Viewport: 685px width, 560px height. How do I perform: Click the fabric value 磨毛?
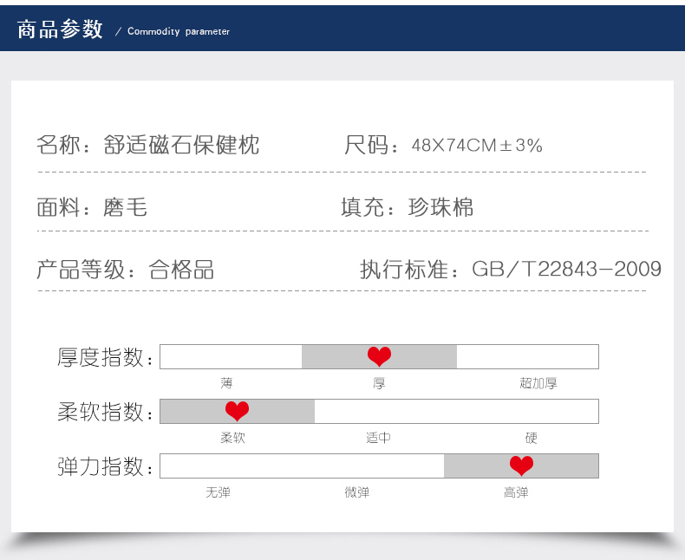[125, 207]
